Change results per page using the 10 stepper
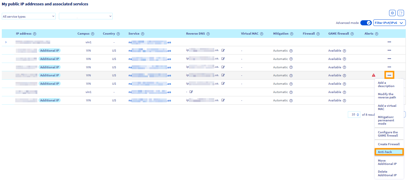 (354, 114)
